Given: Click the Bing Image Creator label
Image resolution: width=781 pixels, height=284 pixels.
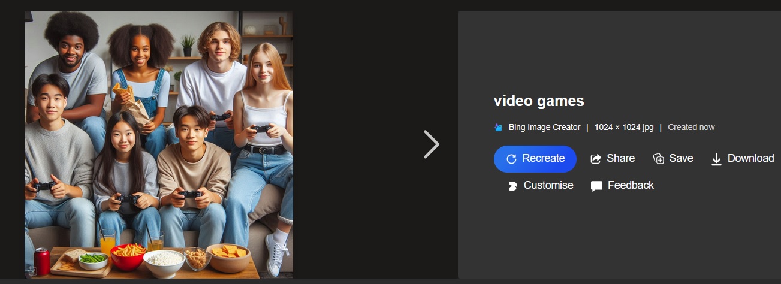Looking at the screenshot, I should pos(544,127).
